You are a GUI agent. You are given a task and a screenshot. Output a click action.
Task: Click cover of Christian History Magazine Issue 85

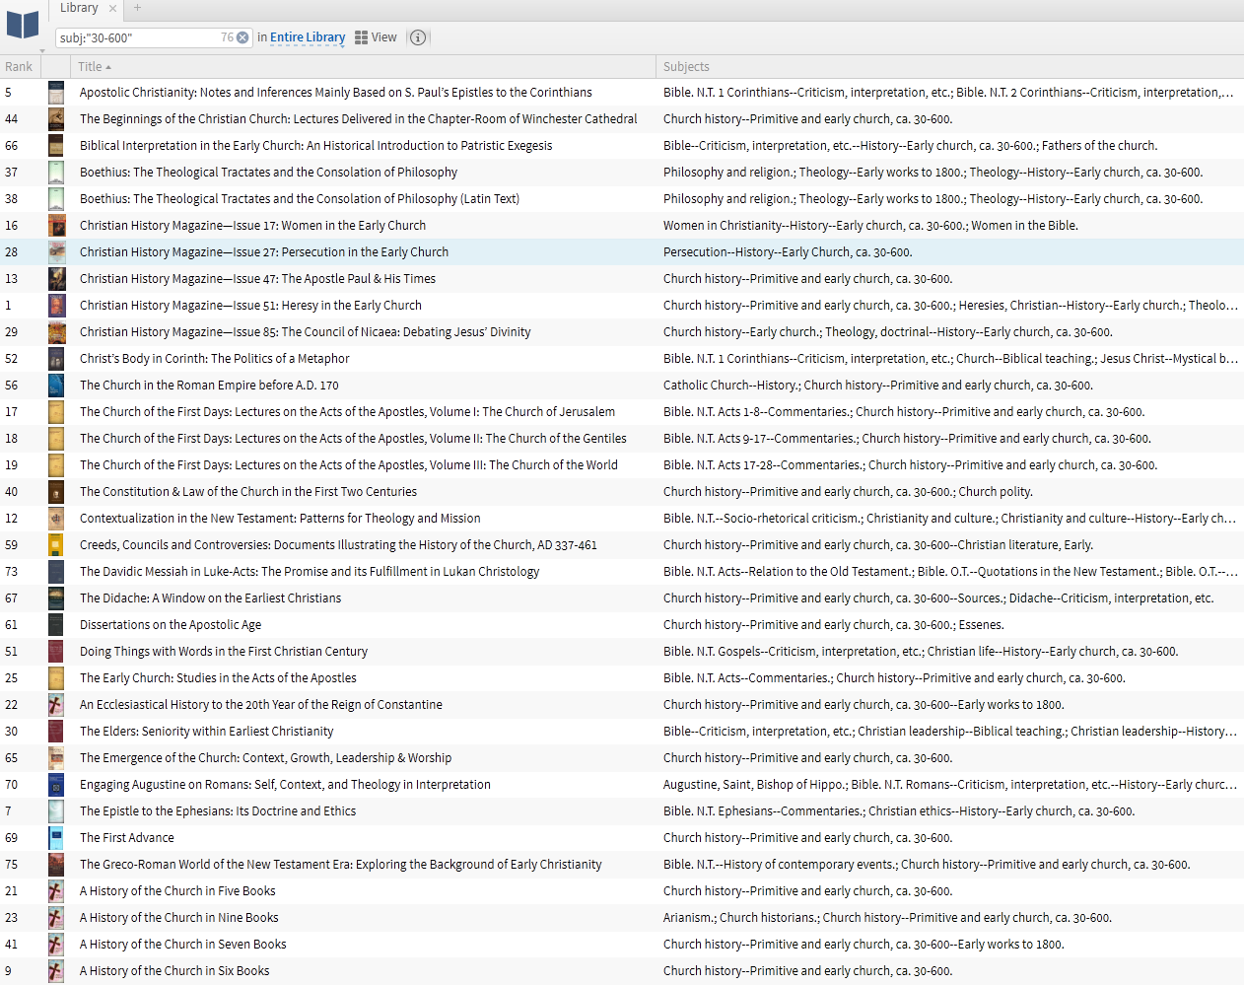pos(56,332)
